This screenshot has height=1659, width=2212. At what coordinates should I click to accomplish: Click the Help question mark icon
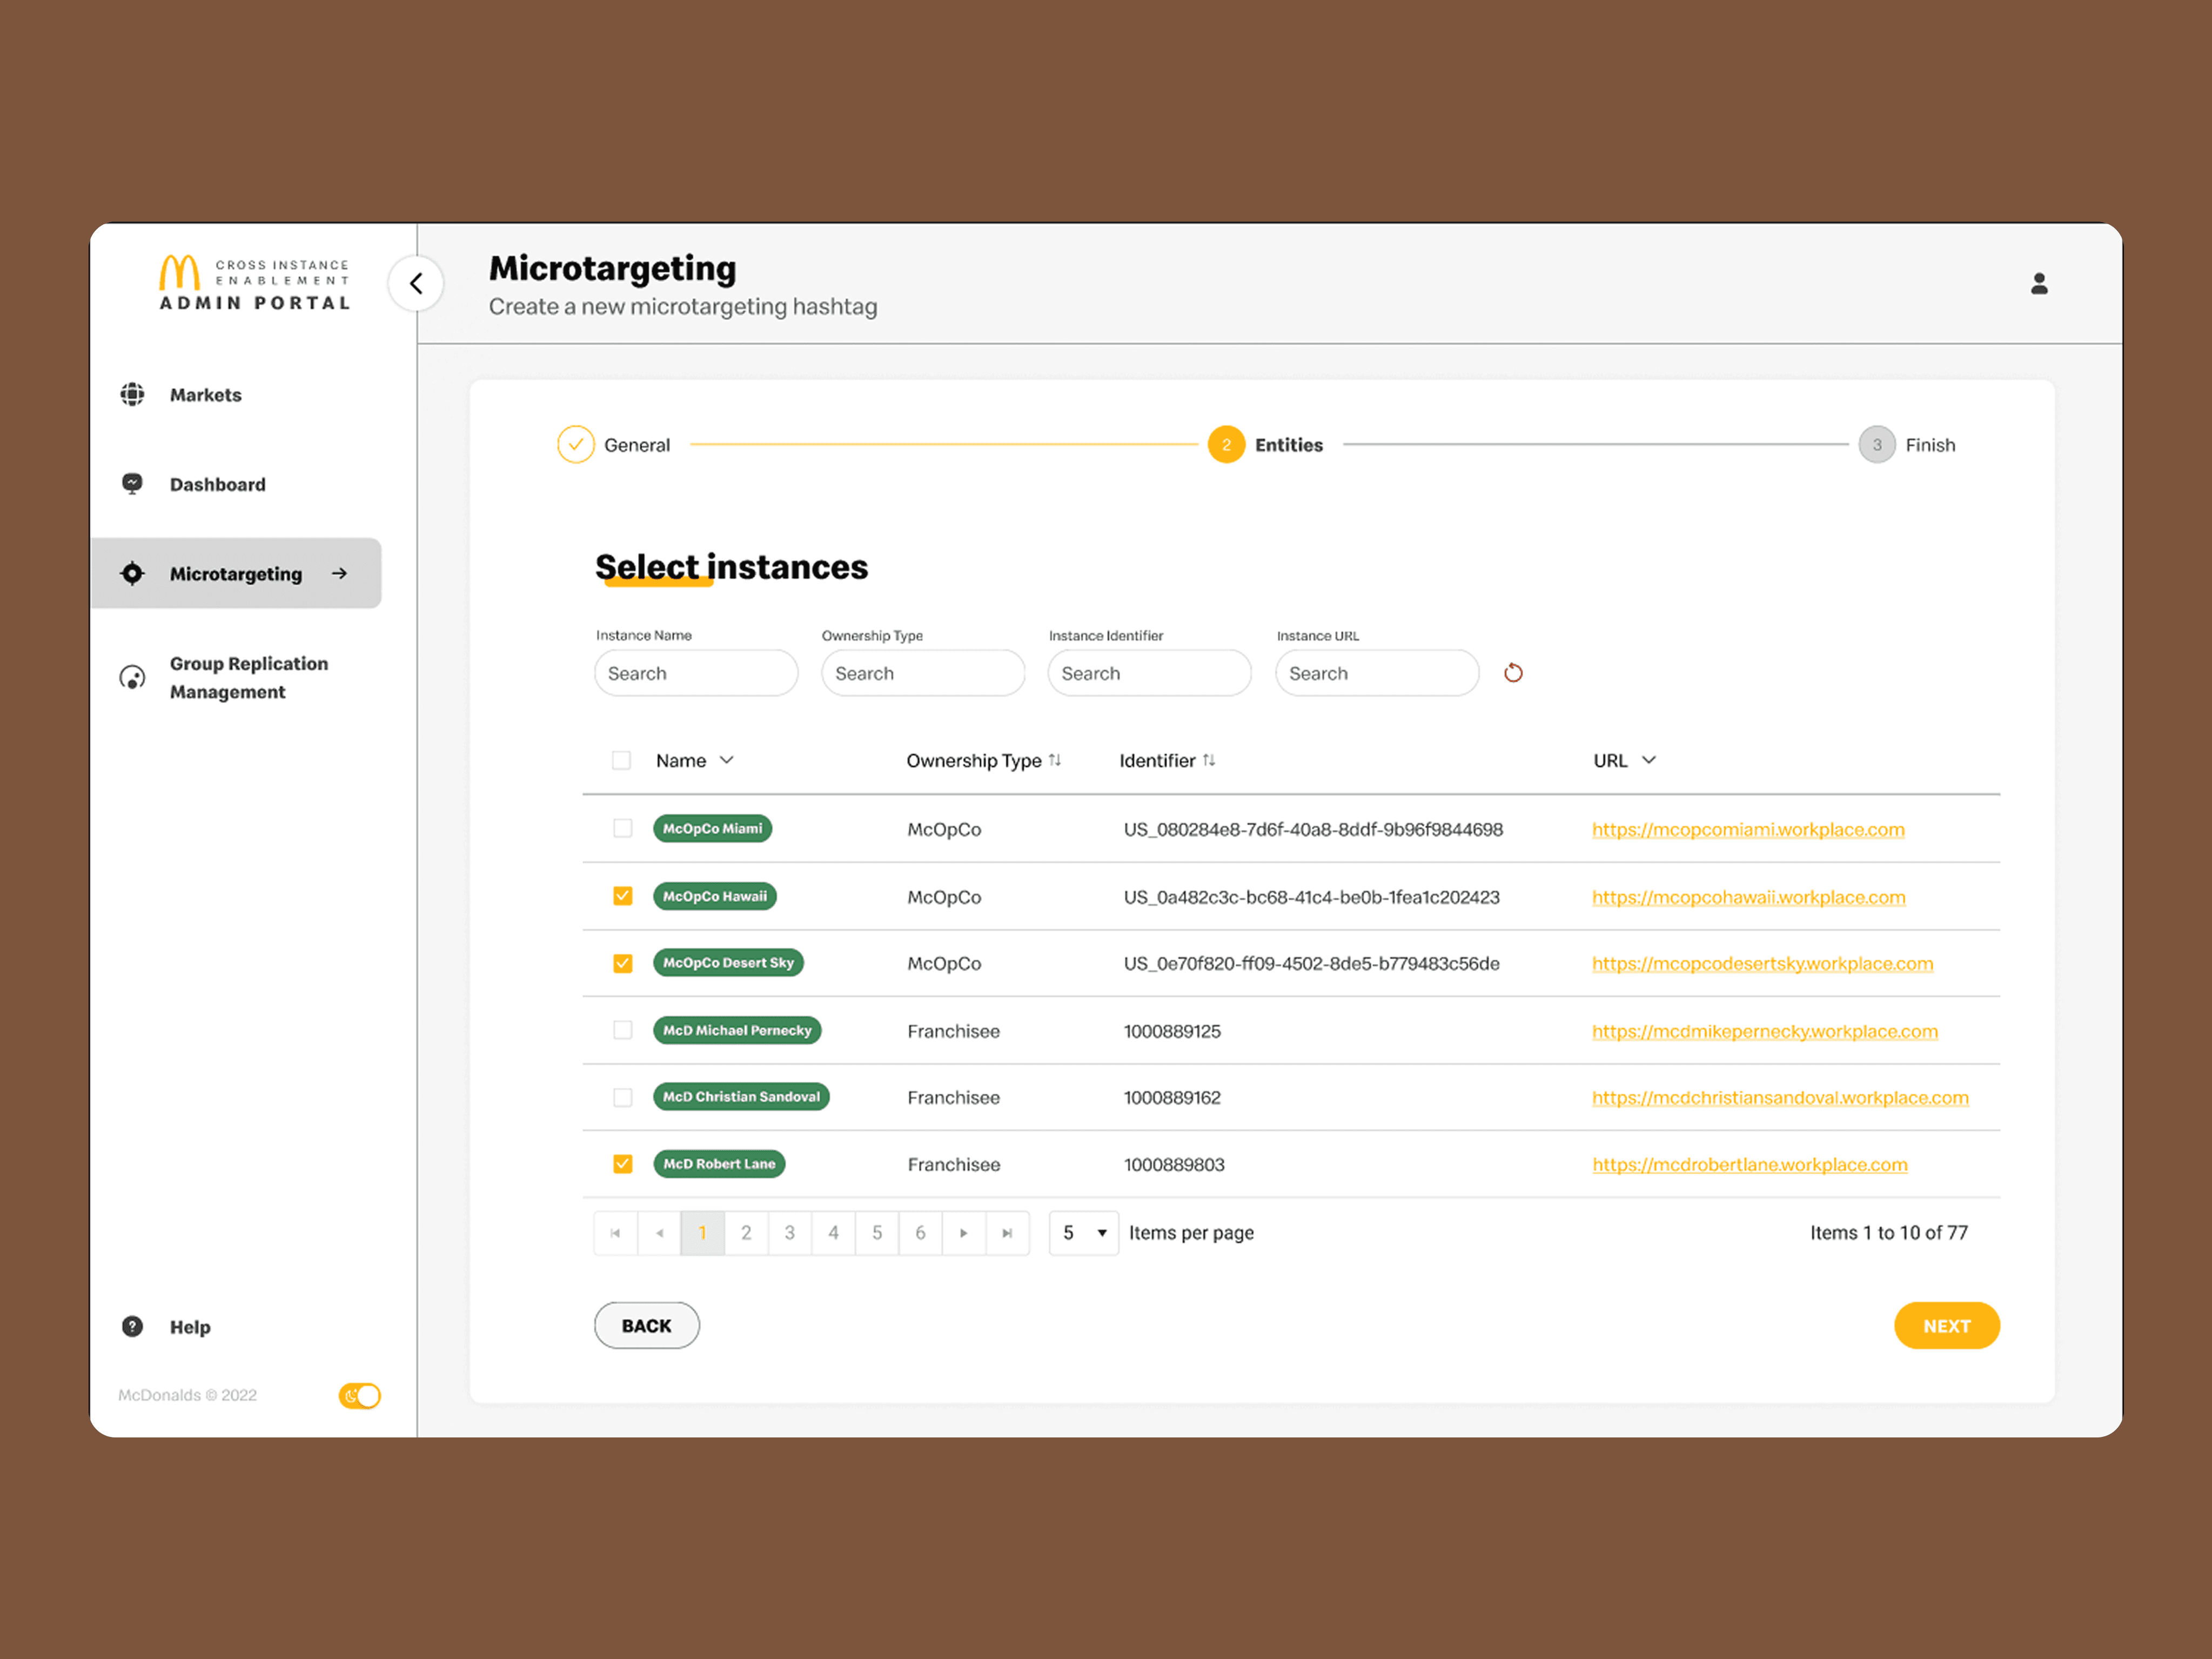click(x=132, y=1326)
